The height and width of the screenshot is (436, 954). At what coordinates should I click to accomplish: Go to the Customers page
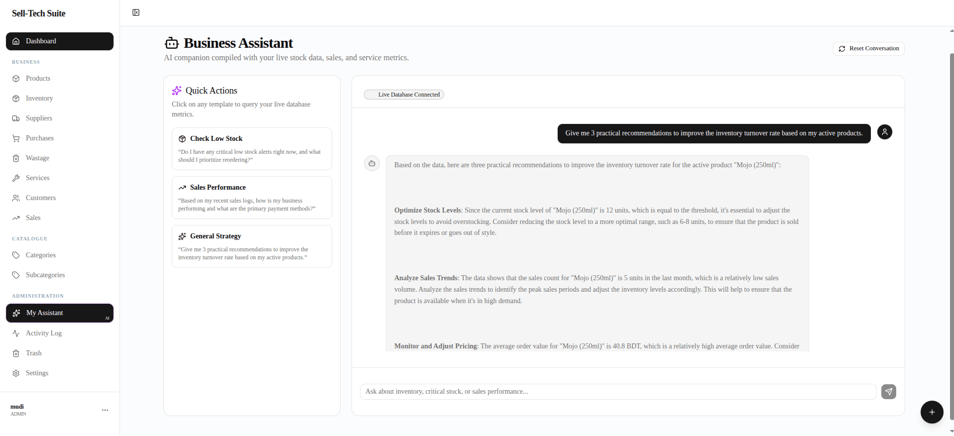coord(60,198)
